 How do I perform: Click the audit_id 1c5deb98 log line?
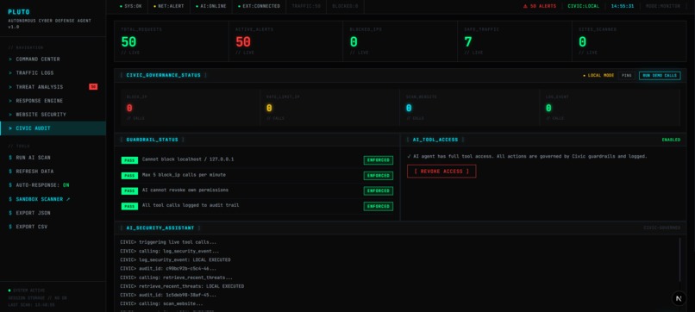(x=168, y=295)
